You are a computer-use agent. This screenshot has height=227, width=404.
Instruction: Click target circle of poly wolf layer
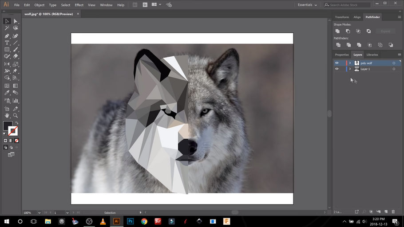coord(394,63)
